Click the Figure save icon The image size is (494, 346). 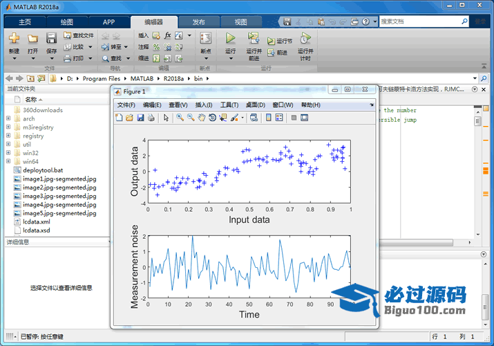click(x=140, y=118)
